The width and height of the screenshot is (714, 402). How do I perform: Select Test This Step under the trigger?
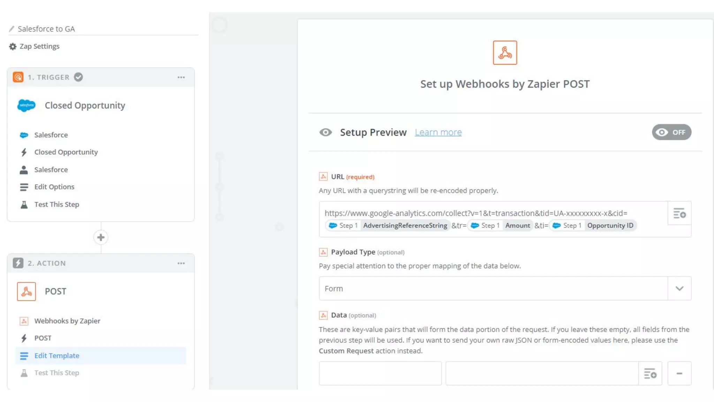point(57,204)
